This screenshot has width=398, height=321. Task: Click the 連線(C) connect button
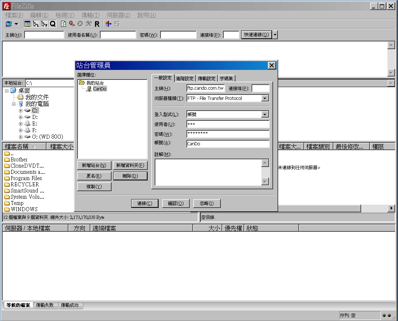pyautogui.click(x=145, y=204)
